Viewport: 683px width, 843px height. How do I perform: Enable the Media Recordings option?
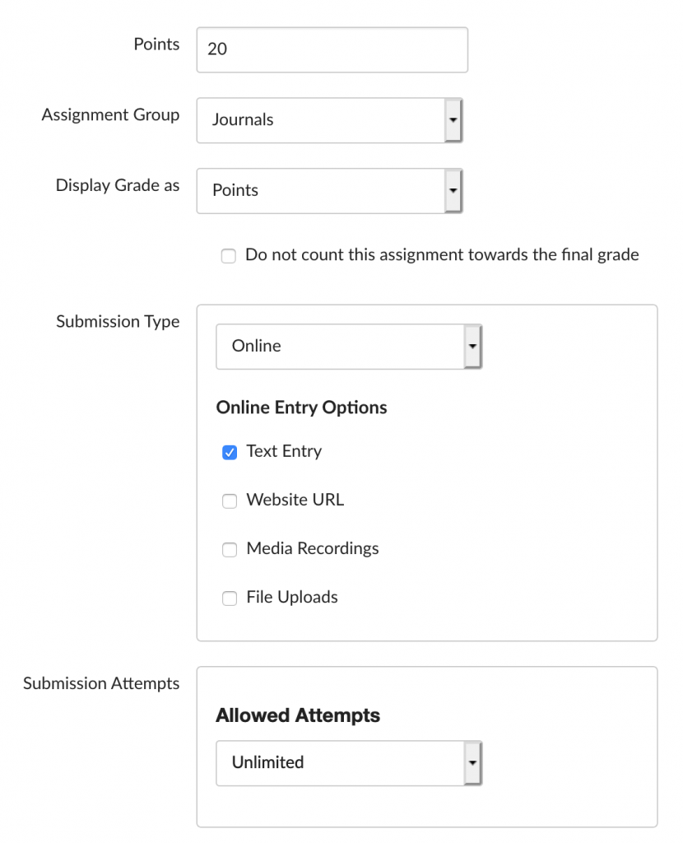230,549
